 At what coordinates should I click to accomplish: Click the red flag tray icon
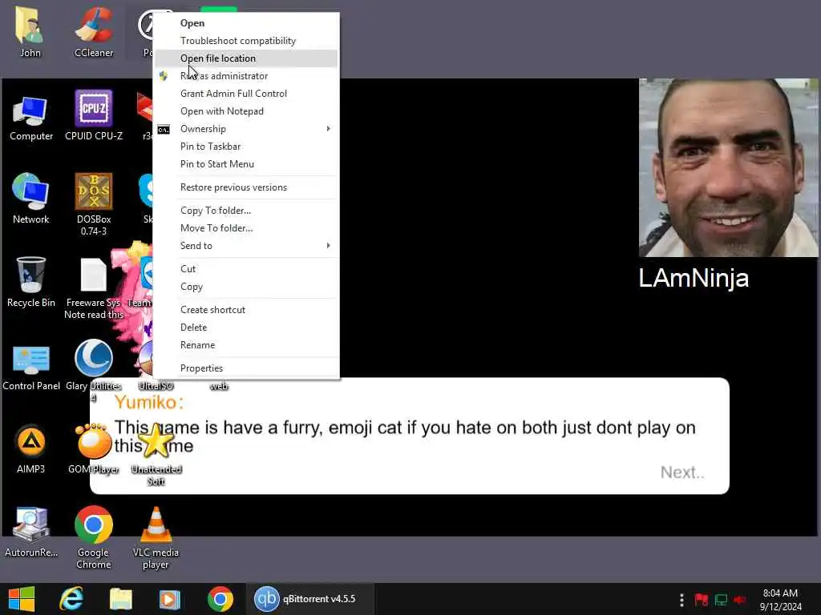[701, 599]
